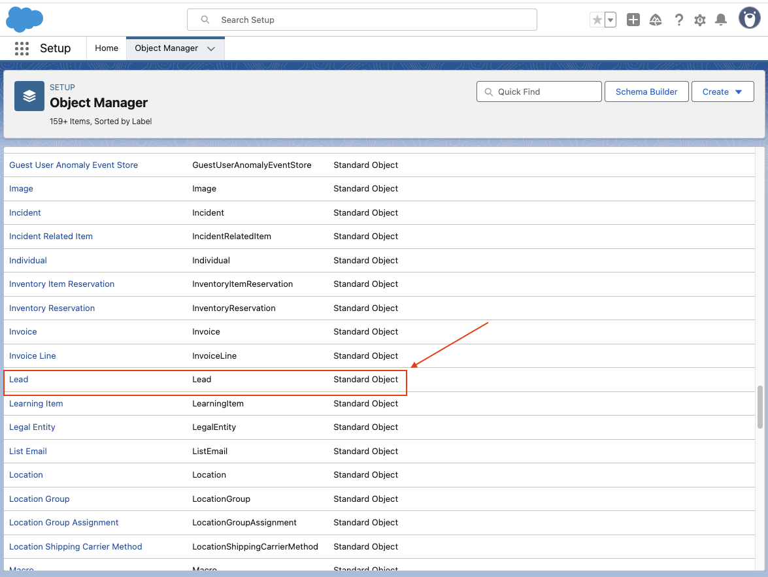Click the Favorites star icon
Image resolution: width=768 pixels, height=577 pixels.
point(597,20)
